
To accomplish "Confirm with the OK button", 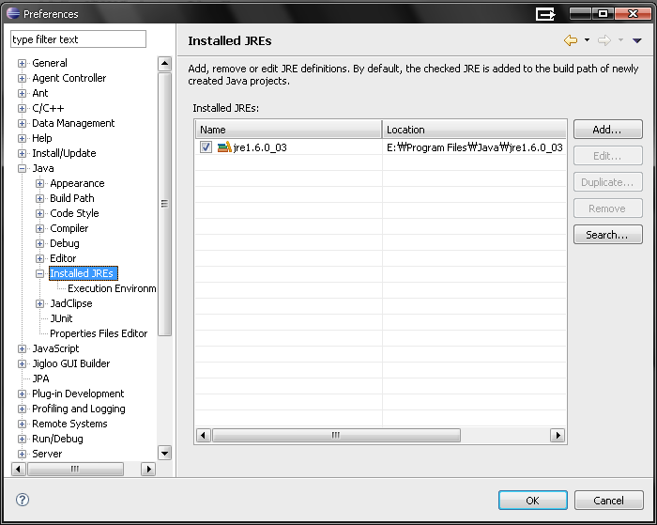I will click(x=532, y=501).
